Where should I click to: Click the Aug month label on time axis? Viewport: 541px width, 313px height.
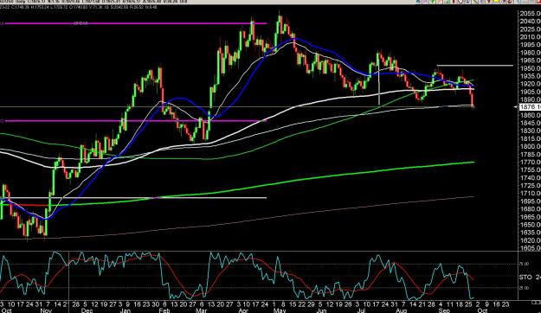click(x=401, y=310)
